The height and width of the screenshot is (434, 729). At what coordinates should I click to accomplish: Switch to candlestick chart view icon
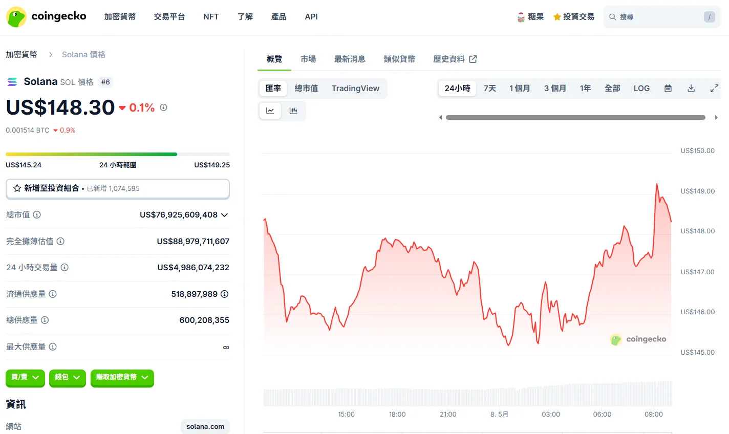pyautogui.click(x=293, y=111)
